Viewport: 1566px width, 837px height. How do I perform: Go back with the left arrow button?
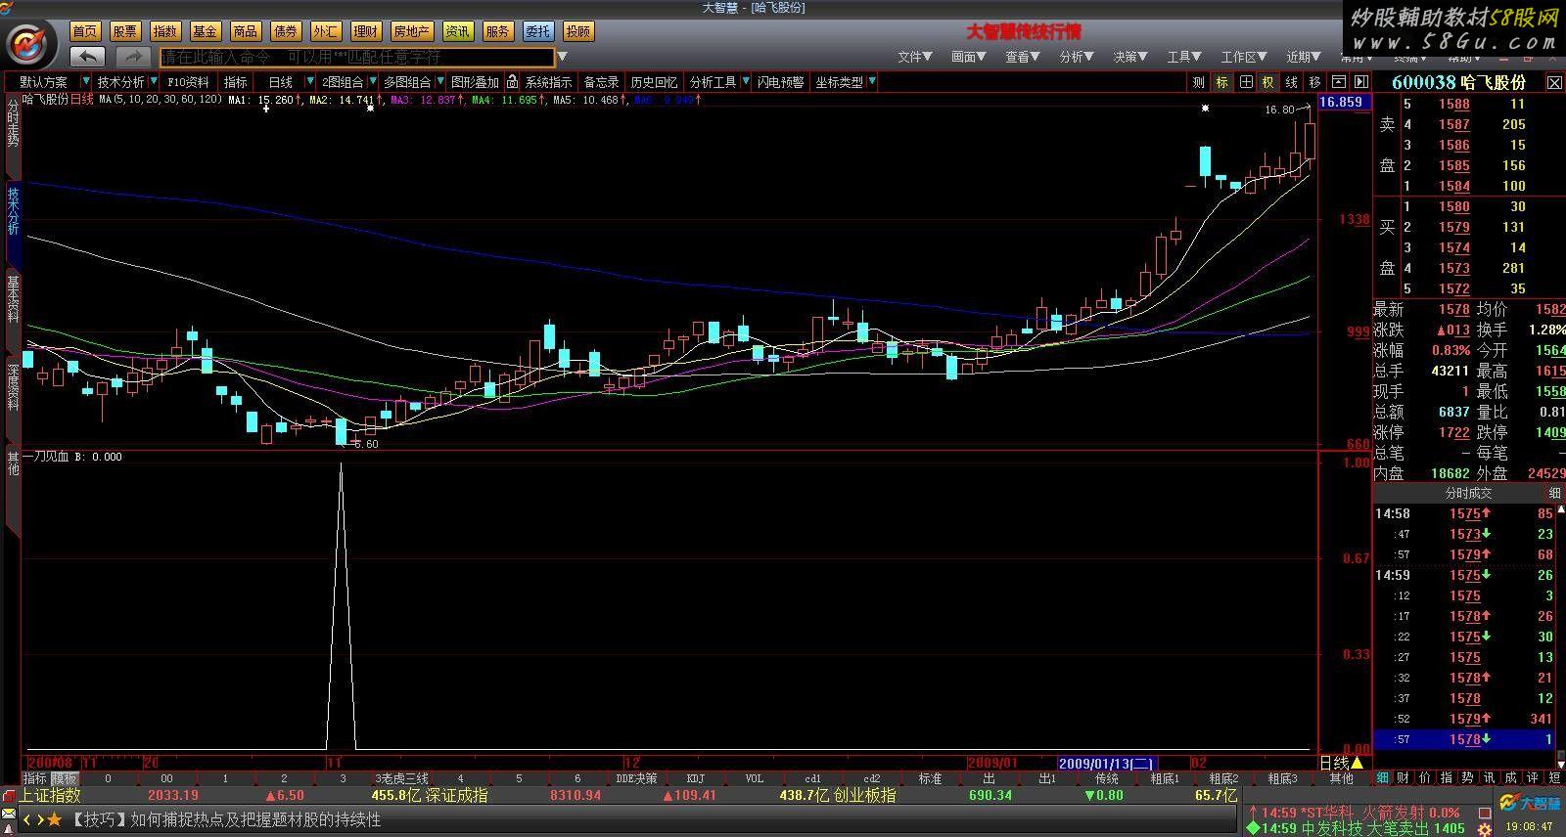click(88, 57)
